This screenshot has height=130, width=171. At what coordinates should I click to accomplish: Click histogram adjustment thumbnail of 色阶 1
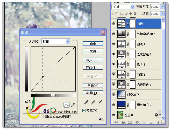coord(121,64)
